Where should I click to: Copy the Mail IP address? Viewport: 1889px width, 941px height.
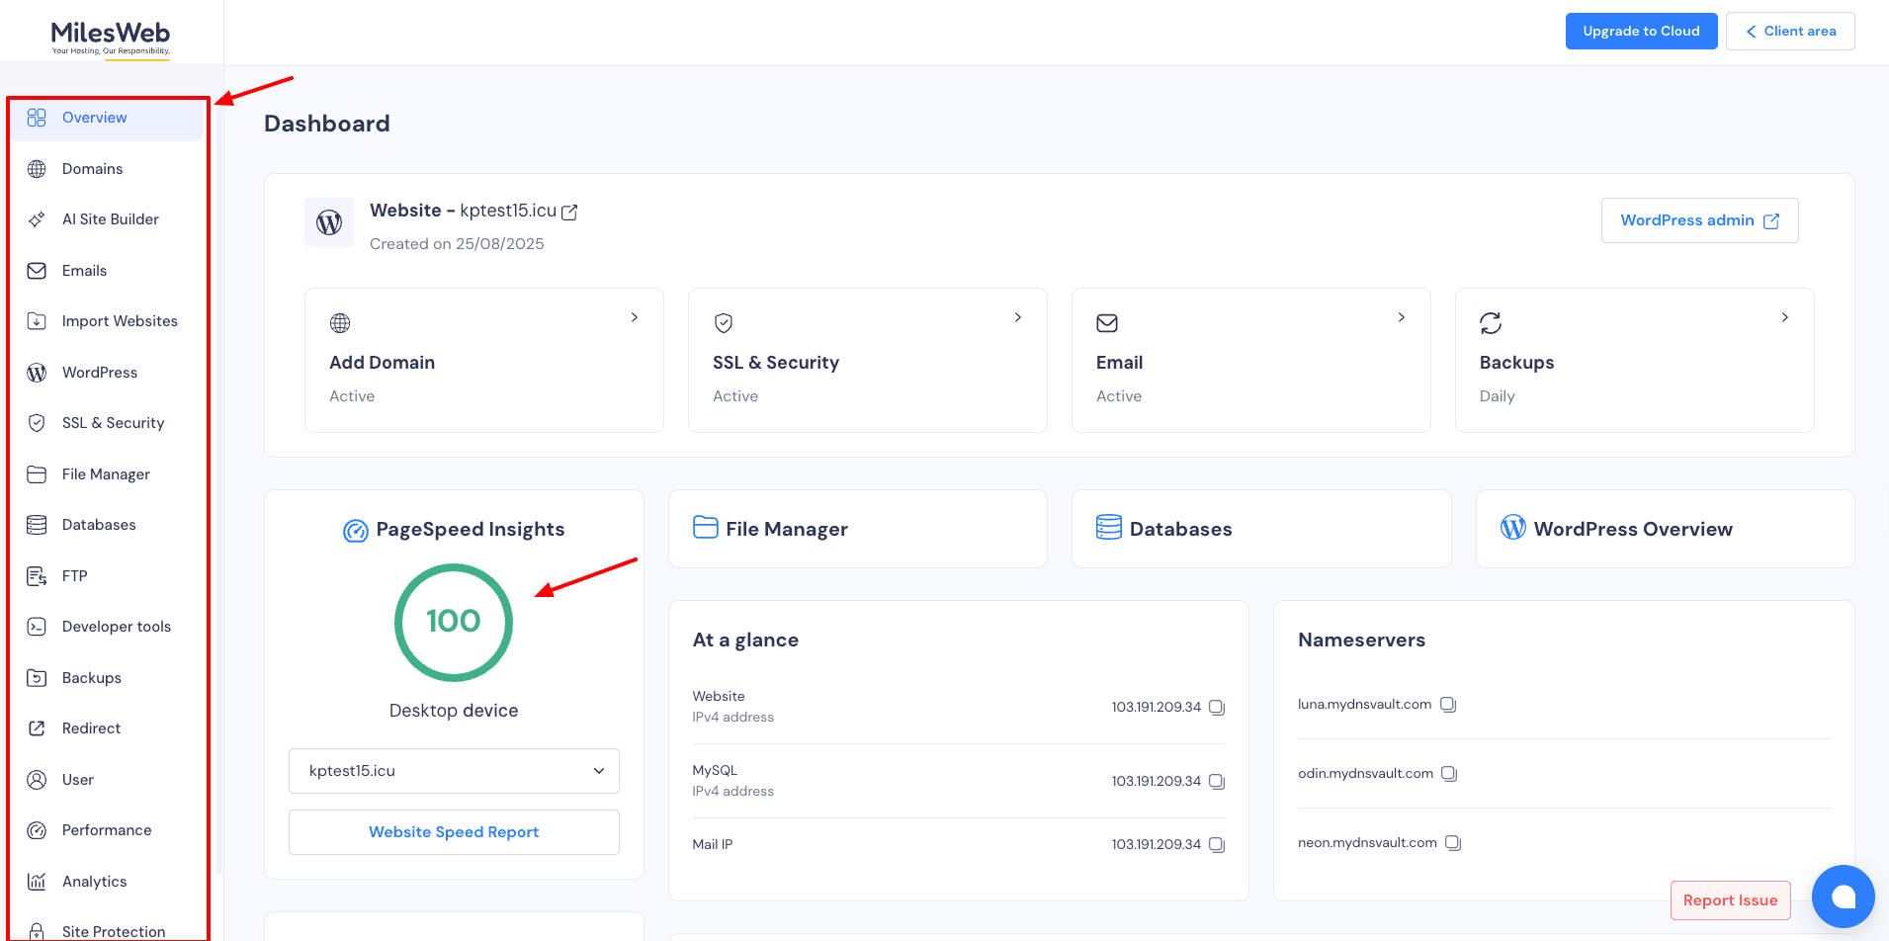[1217, 845]
